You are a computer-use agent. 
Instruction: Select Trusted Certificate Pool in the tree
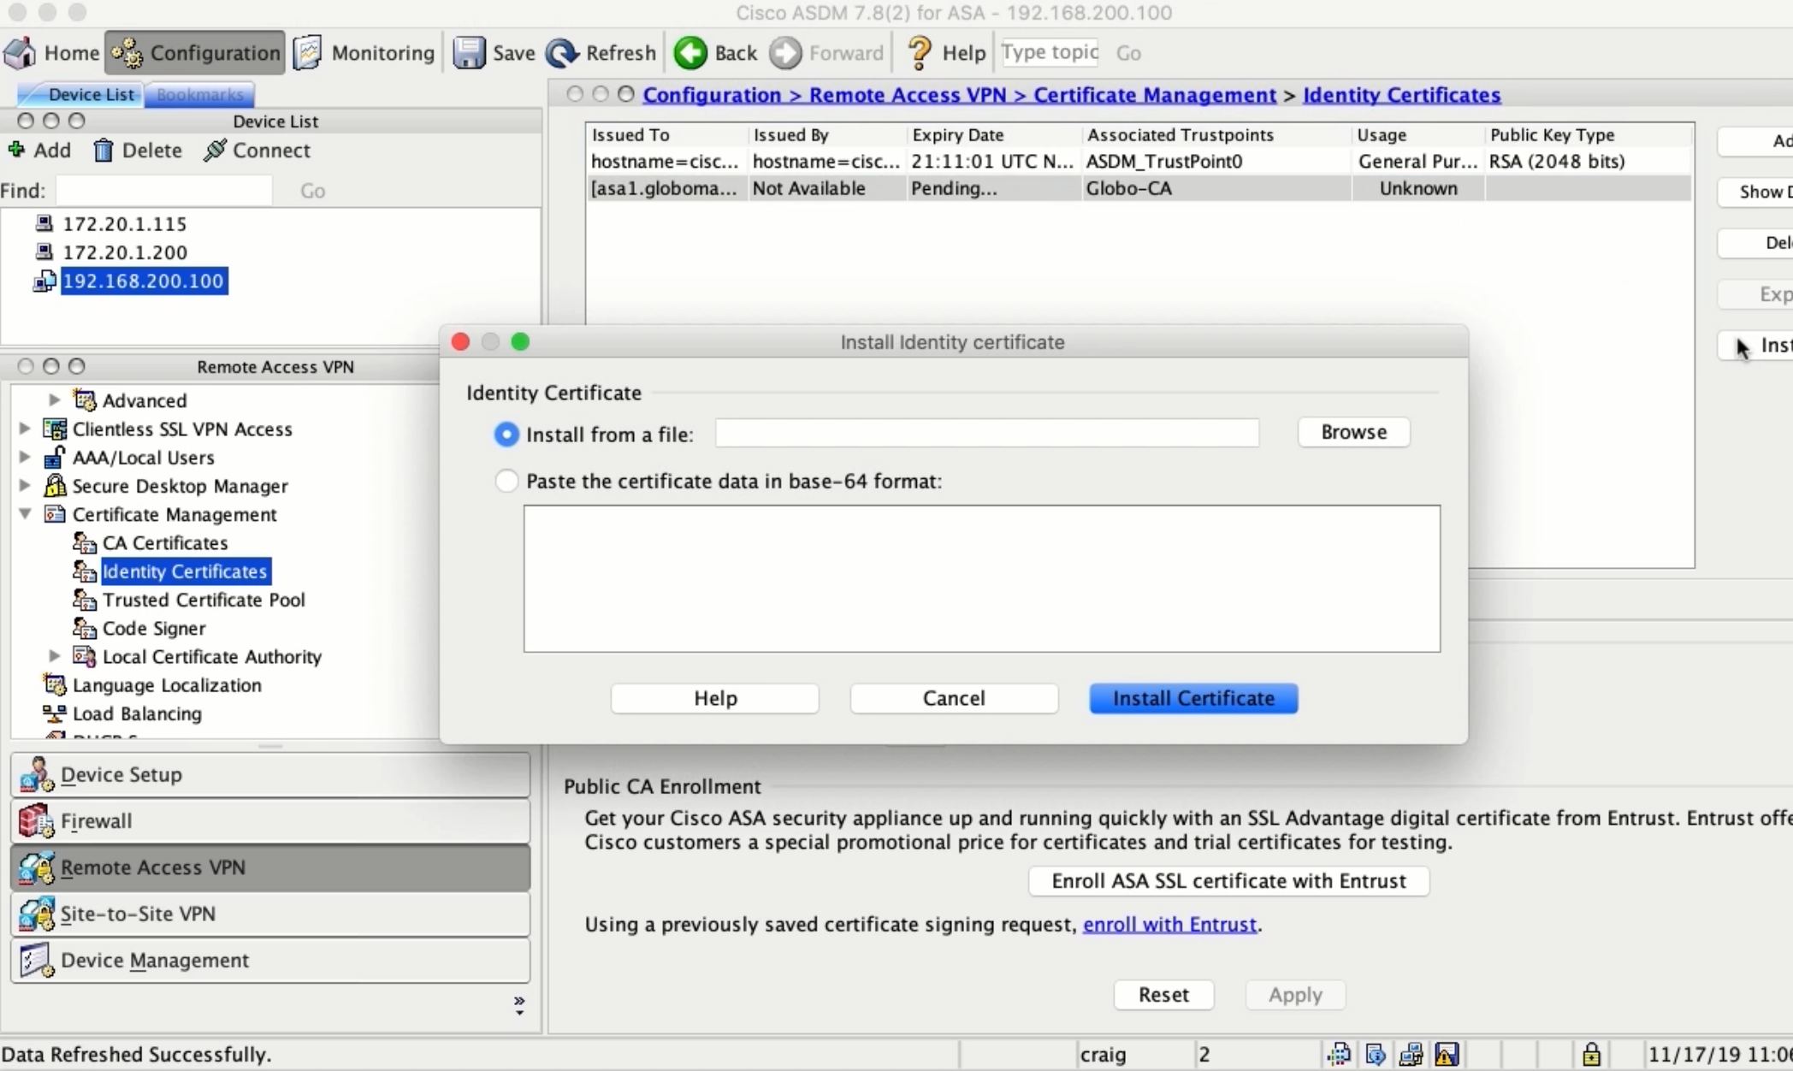[x=204, y=600]
